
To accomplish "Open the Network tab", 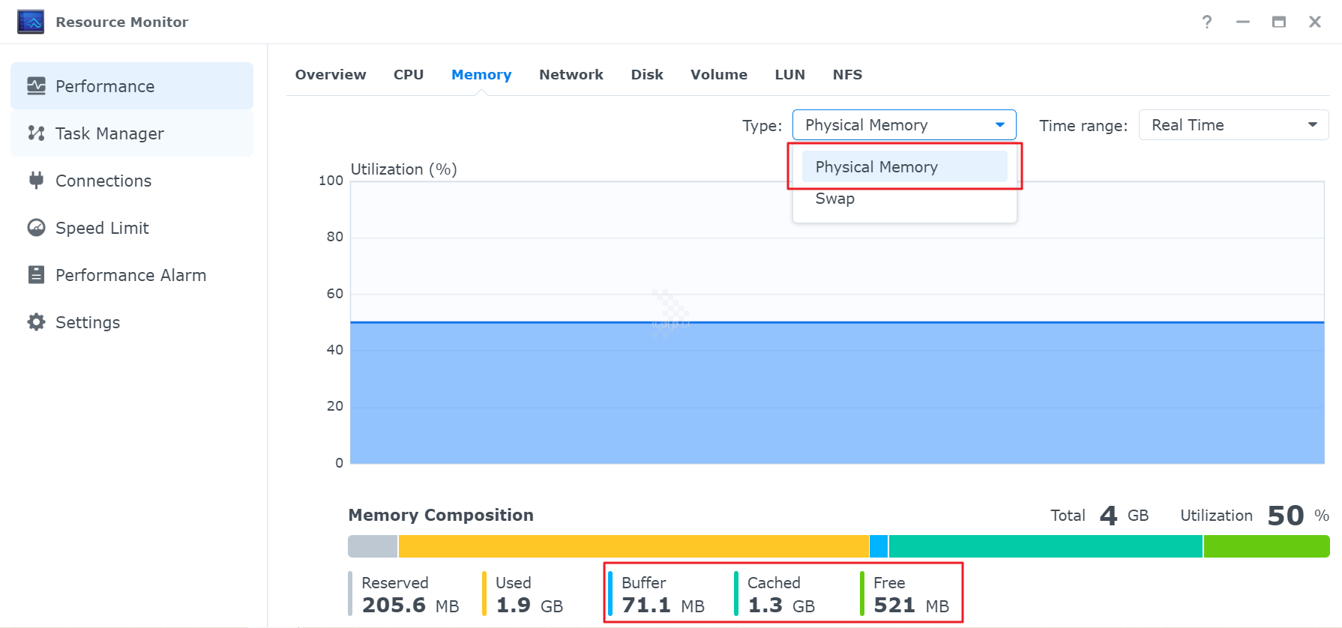I will pyautogui.click(x=571, y=75).
